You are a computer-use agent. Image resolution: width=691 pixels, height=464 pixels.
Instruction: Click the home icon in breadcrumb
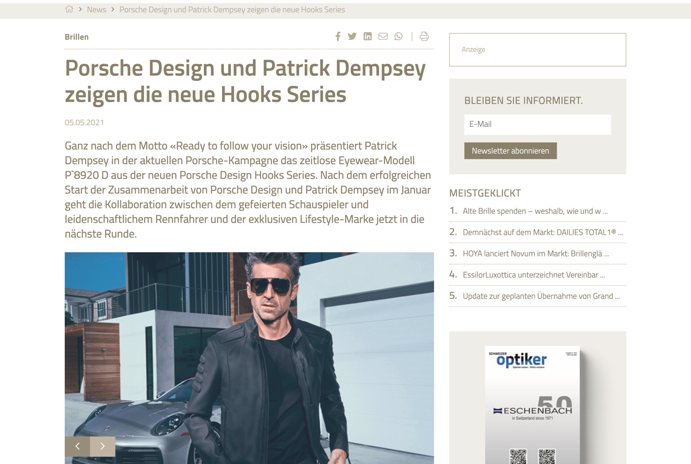point(69,9)
